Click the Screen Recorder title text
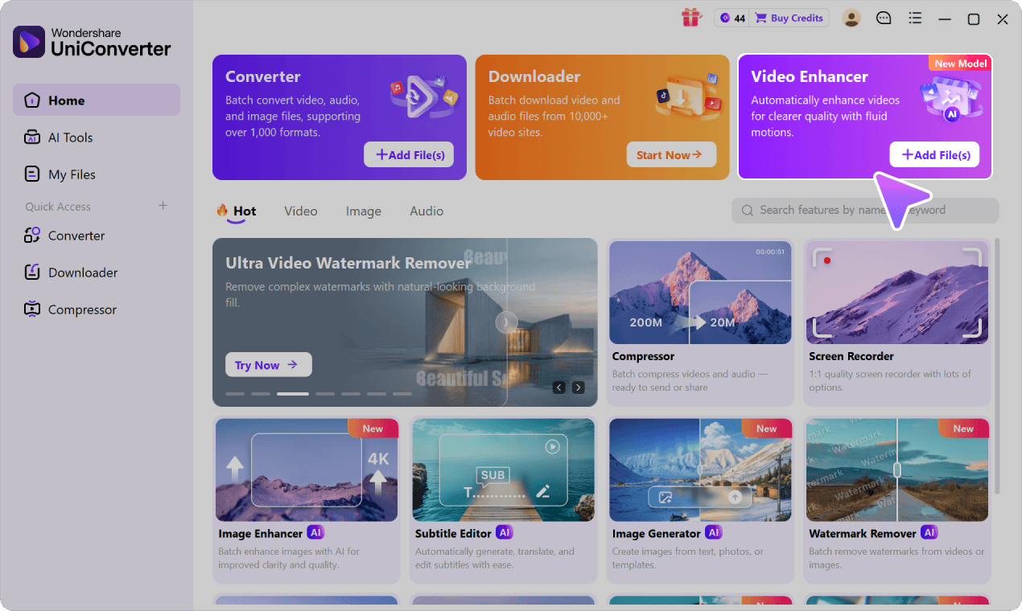1022x611 pixels. point(851,356)
